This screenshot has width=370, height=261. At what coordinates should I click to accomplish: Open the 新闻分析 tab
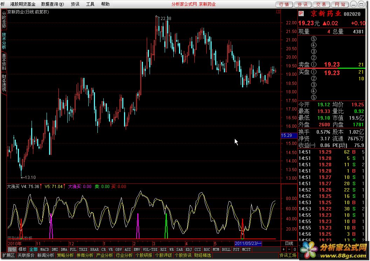(x=46, y=255)
